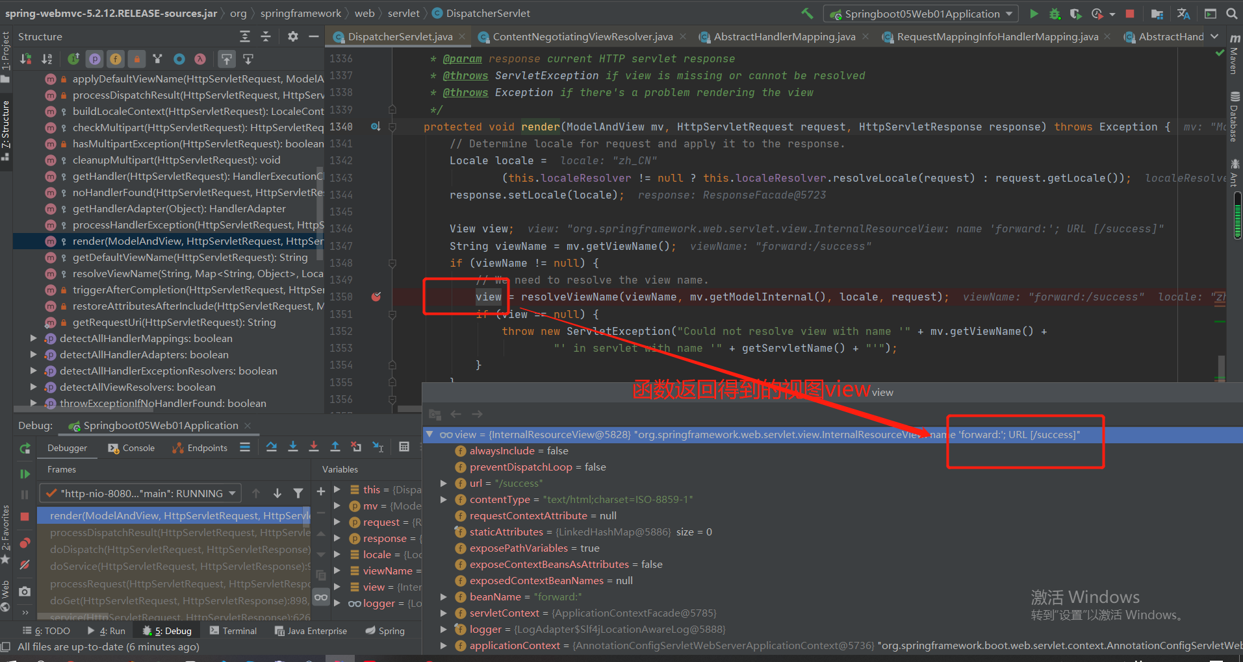Open Structure panel gear settings
This screenshot has width=1243, height=662.
(x=293, y=36)
